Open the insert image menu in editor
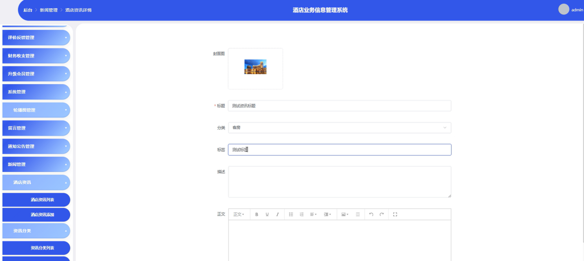 345,214
